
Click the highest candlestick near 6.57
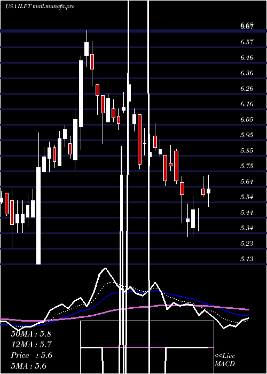87,49
